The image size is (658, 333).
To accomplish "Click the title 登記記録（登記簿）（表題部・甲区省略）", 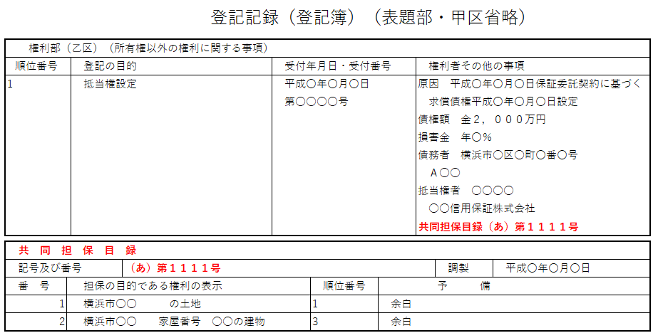I will (x=368, y=18).
